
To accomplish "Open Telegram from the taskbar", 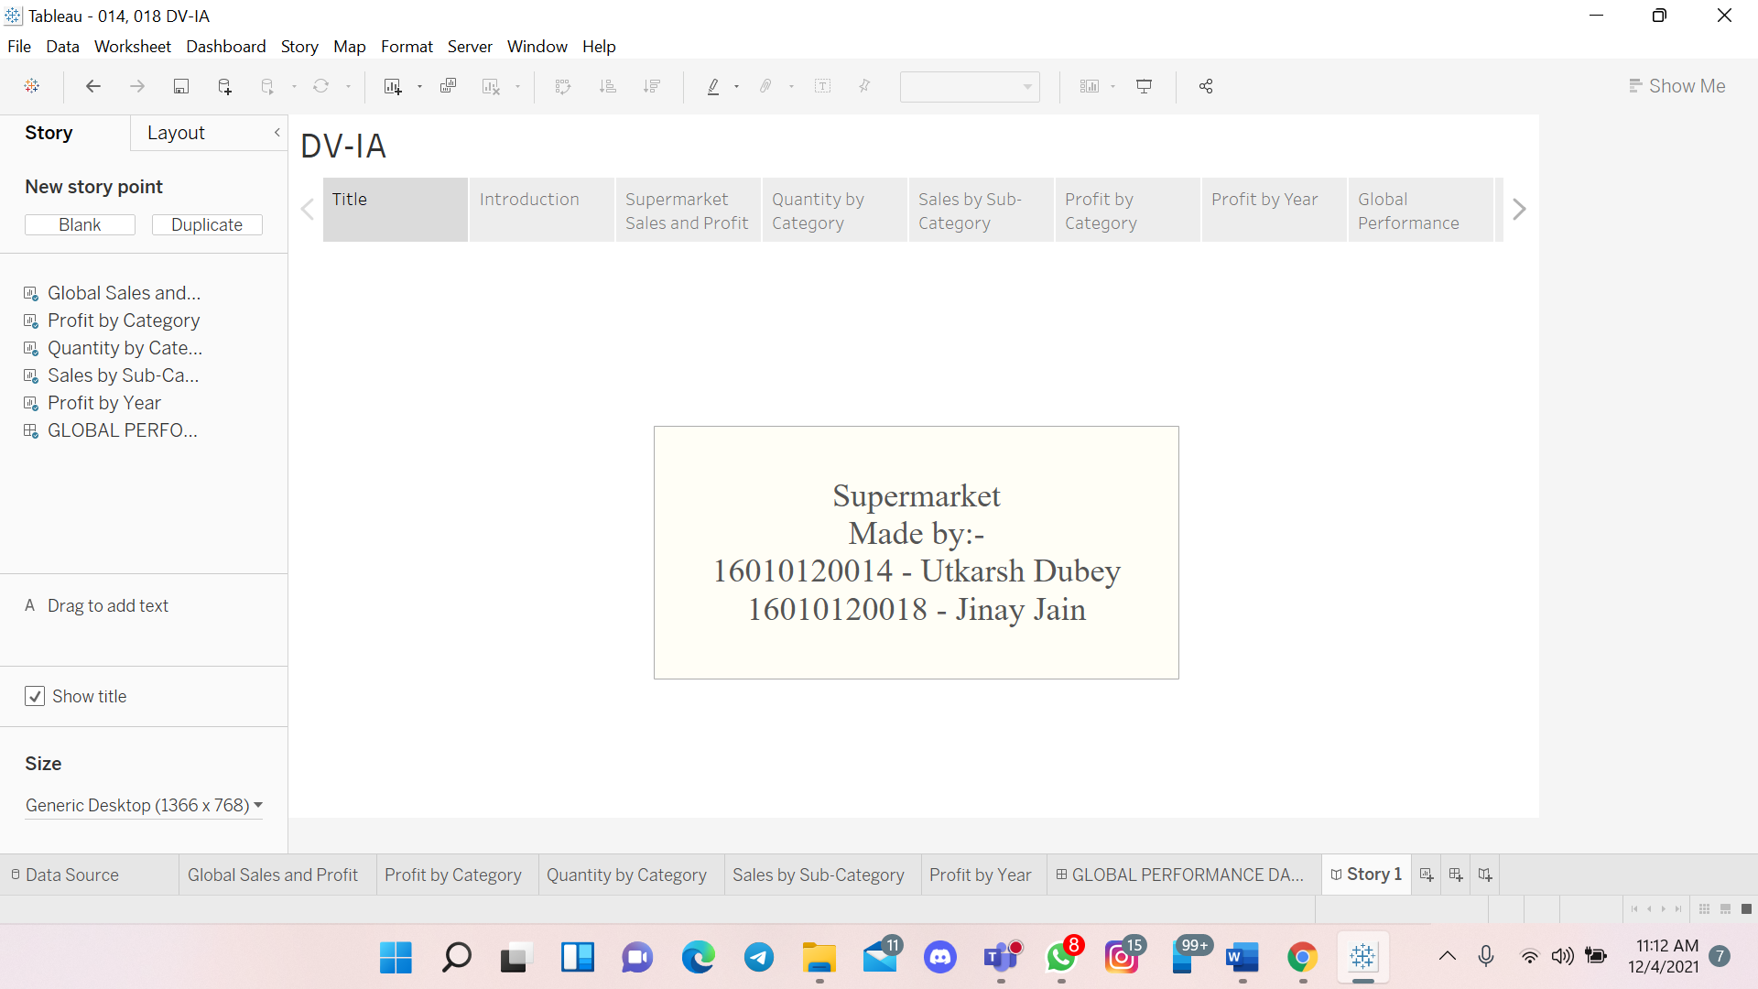I will (758, 958).
